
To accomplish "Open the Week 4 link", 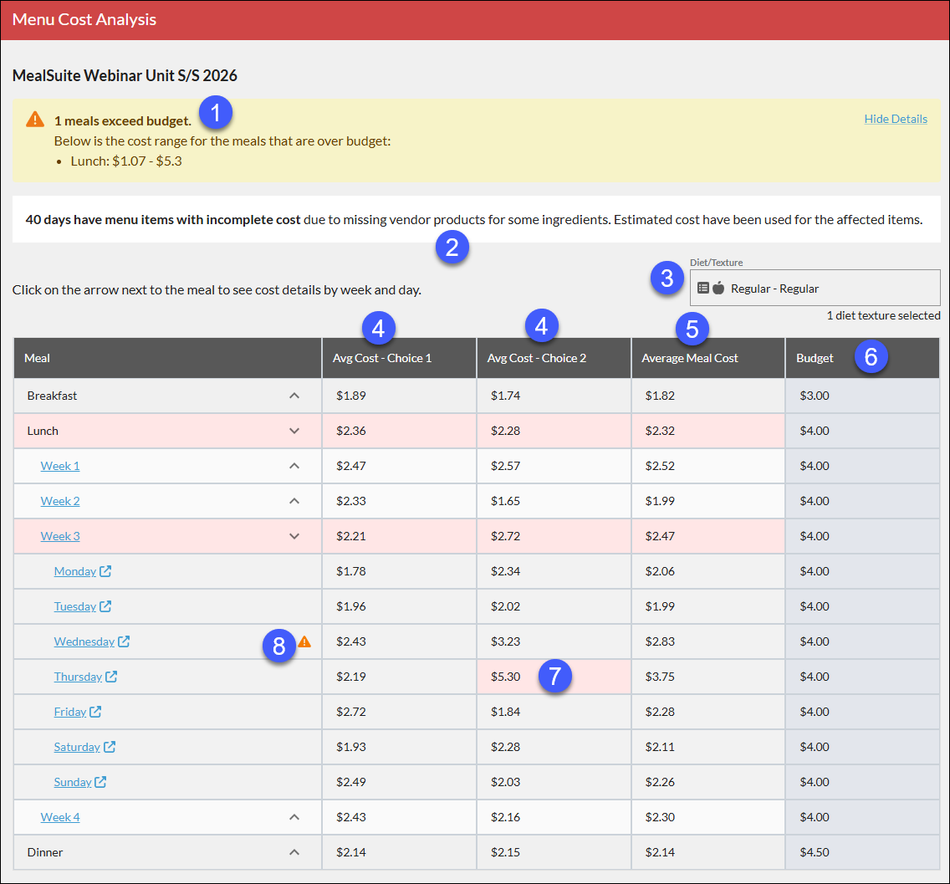I will point(60,817).
